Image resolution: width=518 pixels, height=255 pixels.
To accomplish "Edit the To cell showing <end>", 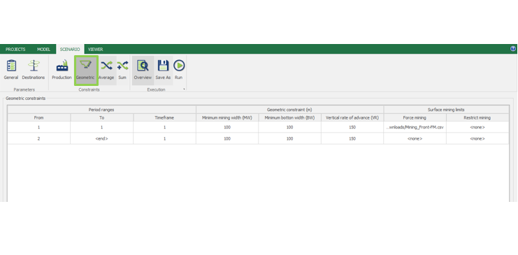I will tap(102, 139).
